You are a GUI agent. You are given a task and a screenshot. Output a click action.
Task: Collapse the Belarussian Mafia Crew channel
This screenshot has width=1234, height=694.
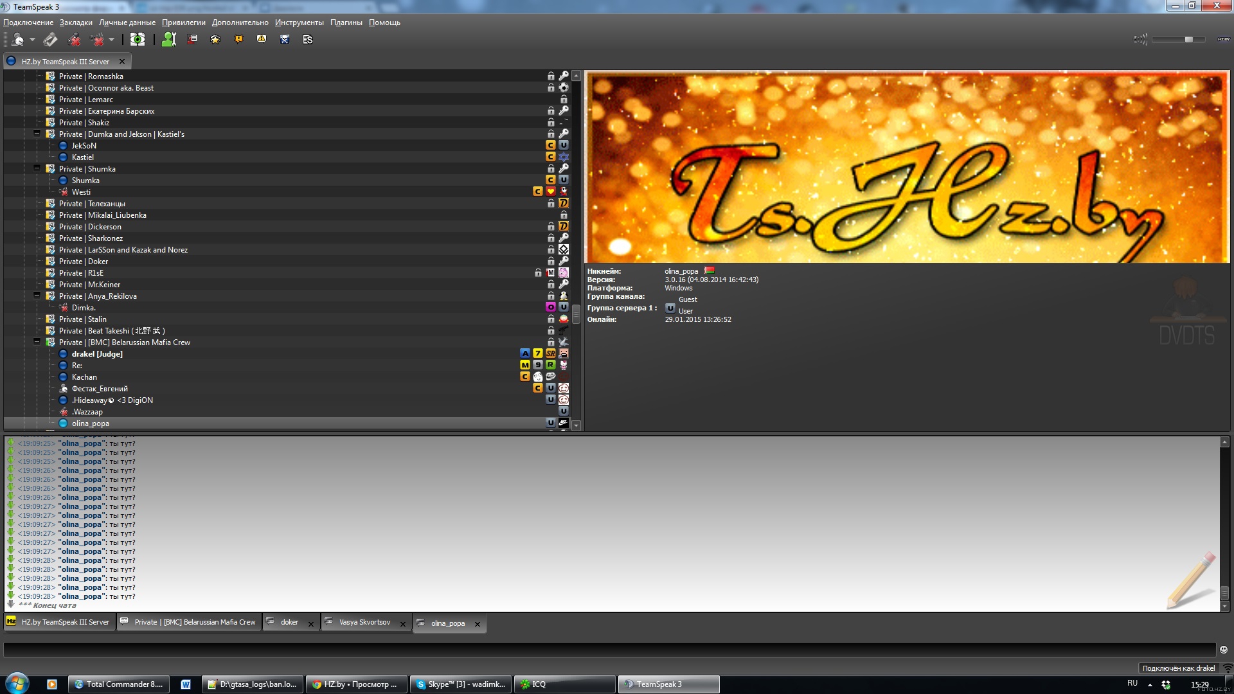coord(37,342)
